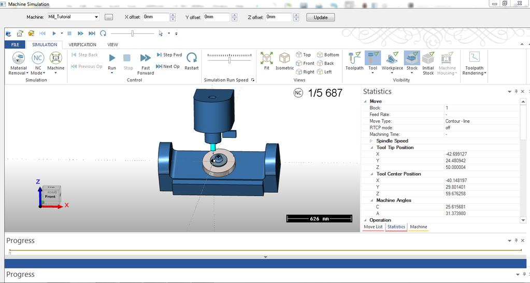This screenshot has width=530, height=283.
Task: Toggle Workpiece visibility
Action: coord(392,61)
